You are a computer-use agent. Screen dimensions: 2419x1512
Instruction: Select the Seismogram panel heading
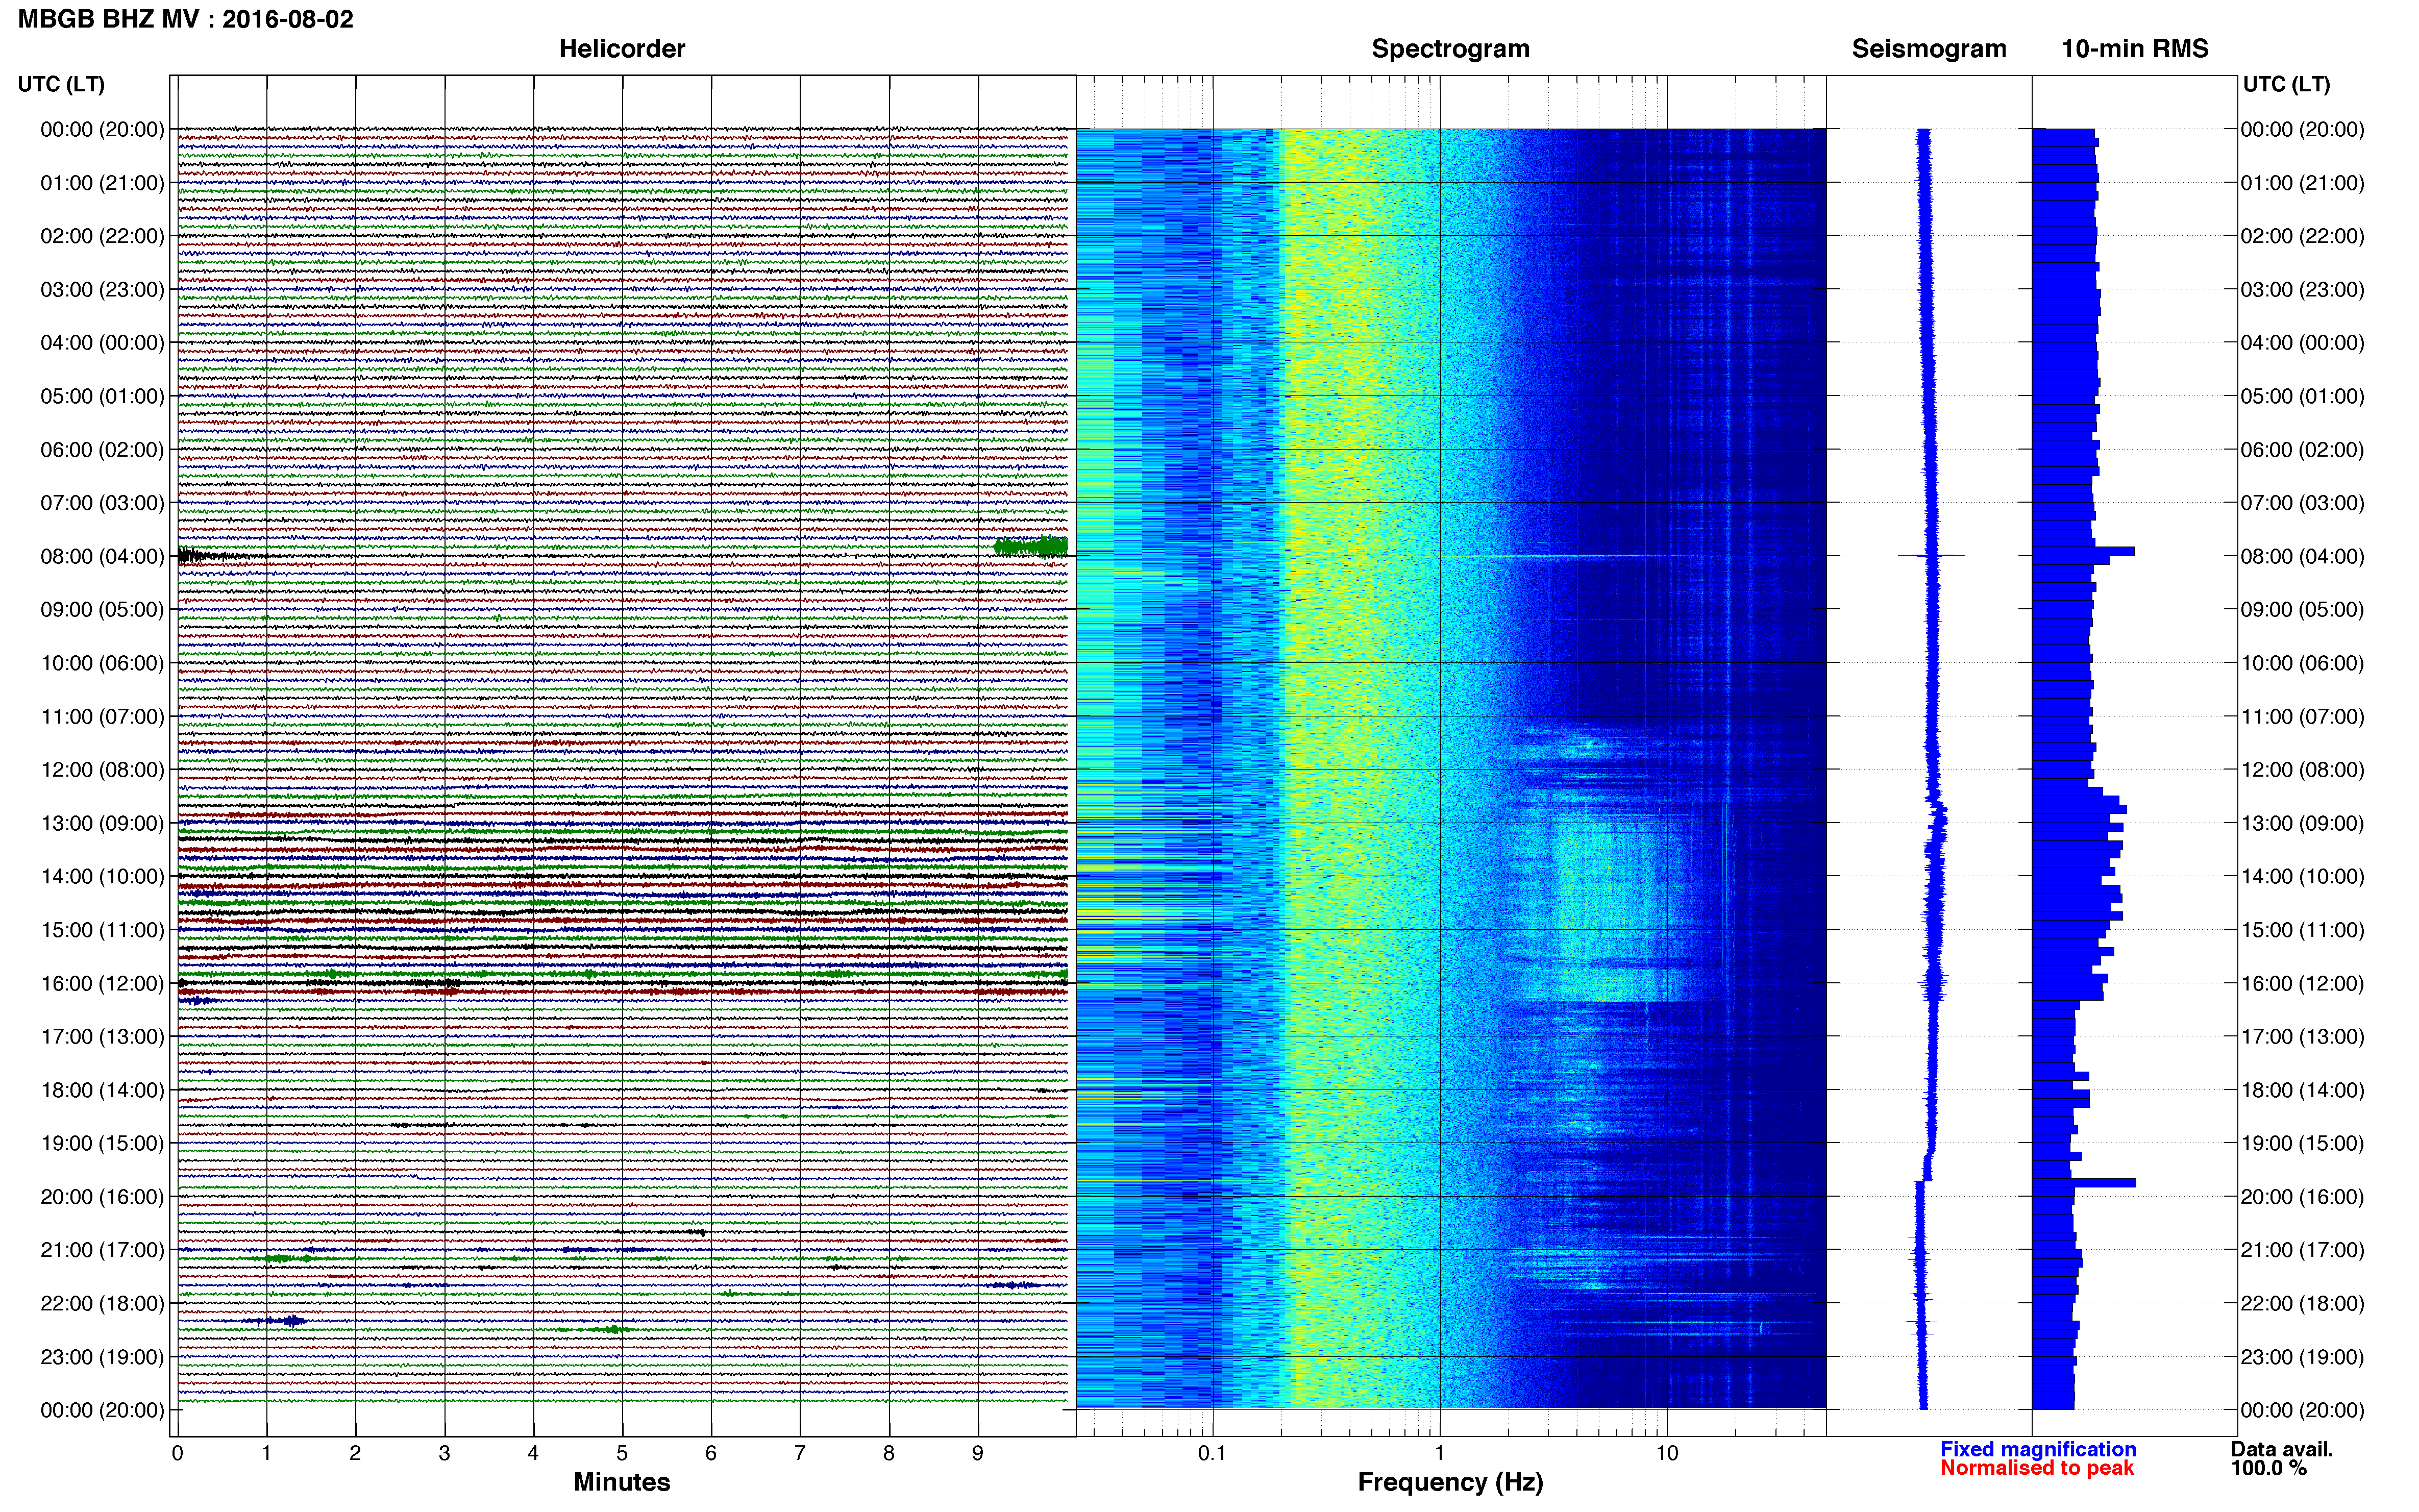tap(1929, 49)
